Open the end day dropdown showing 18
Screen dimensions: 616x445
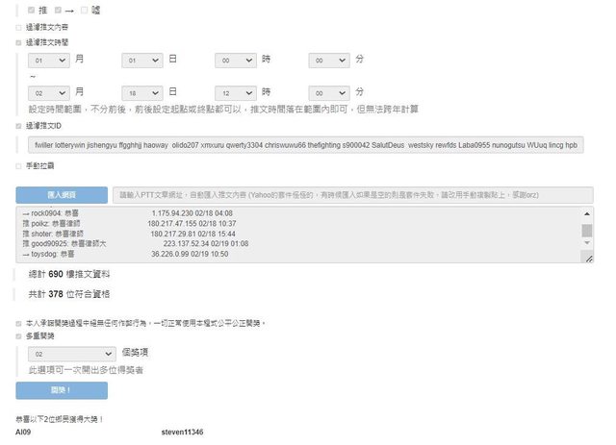142,92
